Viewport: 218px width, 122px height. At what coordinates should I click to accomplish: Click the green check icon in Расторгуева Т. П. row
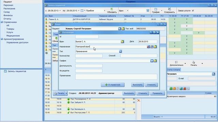click(68, 113)
